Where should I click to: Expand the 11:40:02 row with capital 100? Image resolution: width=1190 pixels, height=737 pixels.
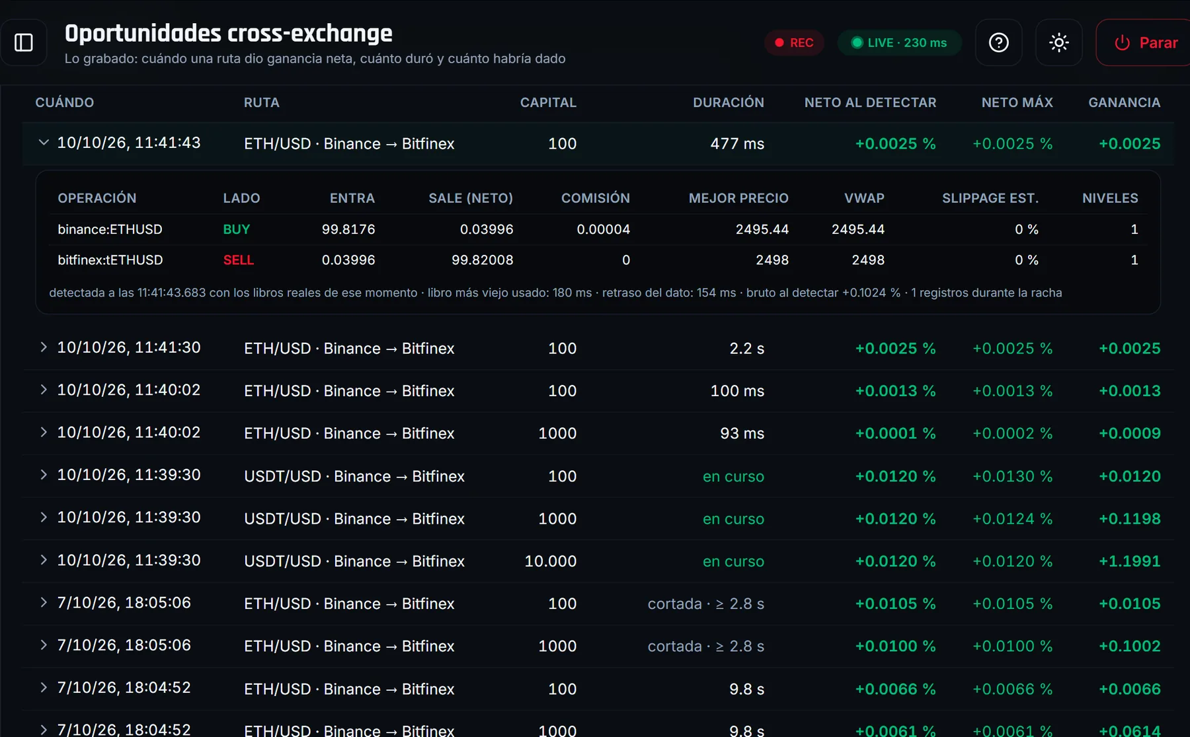44,390
